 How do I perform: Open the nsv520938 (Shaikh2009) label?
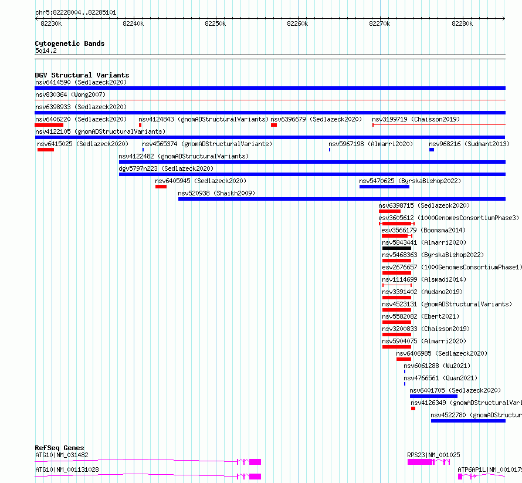point(216,193)
